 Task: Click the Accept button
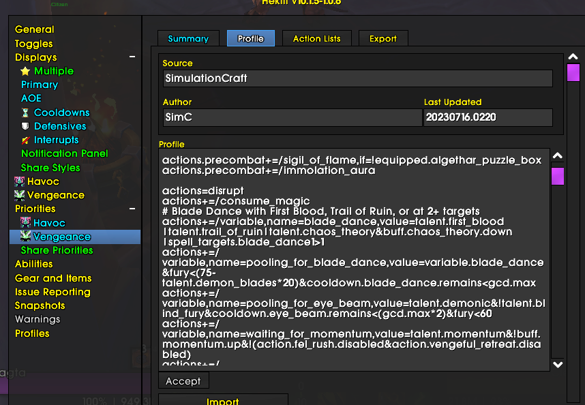[x=183, y=381]
